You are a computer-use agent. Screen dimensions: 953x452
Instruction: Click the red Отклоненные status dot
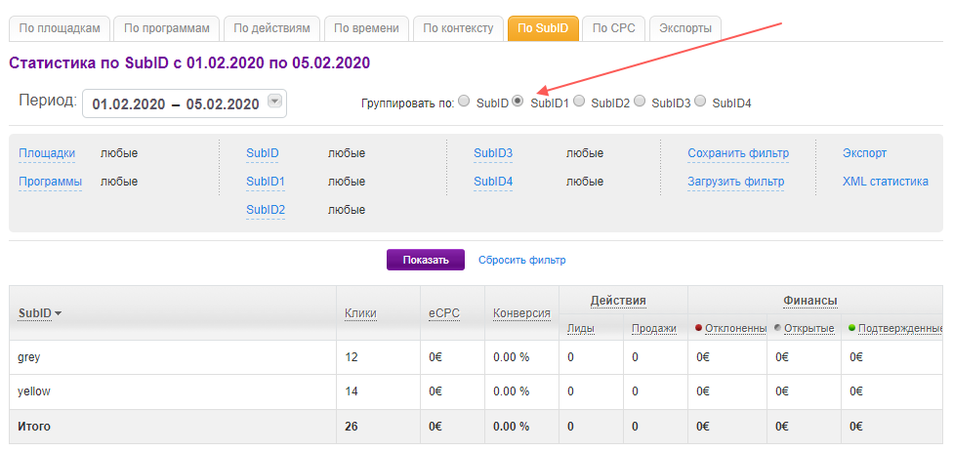click(x=699, y=328)
